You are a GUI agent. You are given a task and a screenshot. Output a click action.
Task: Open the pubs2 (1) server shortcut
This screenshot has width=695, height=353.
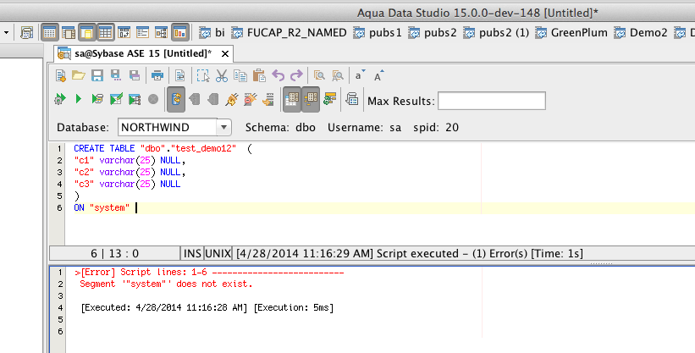pyautogui.click(x=496, y=32)
